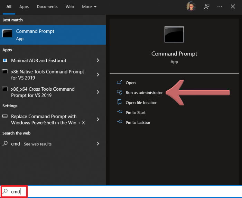Click the Command Prompt icon in best match
Image resolution: width=242 pixels, height=198 pixels.
7,33
